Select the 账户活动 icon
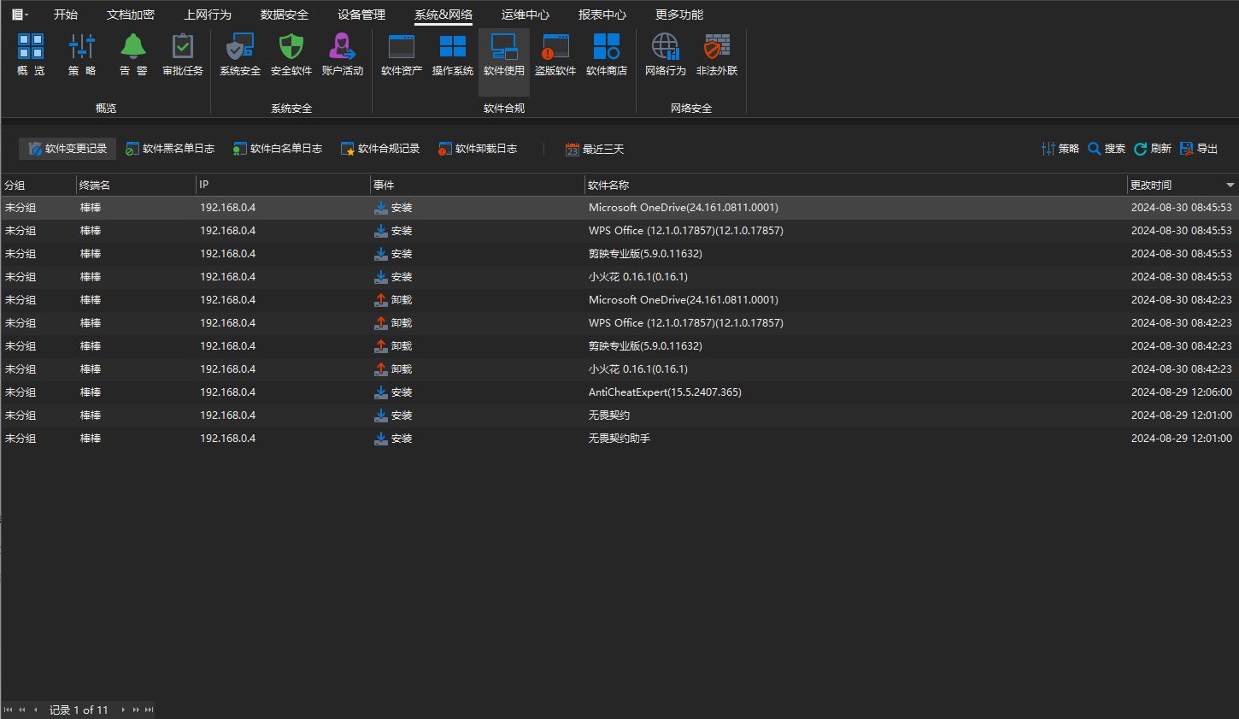The height and width of the screenshot is (719, 1239). coord(343,53)
